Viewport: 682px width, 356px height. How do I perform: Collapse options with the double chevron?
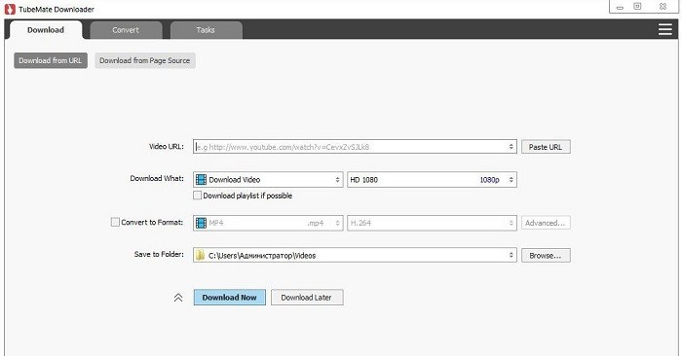pyautogui.click(x=178, y=298)
